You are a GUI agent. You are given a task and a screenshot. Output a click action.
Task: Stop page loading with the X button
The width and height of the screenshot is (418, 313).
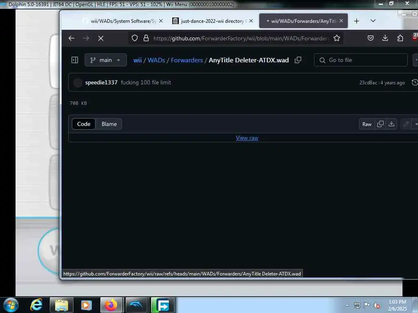click(101, 38)
